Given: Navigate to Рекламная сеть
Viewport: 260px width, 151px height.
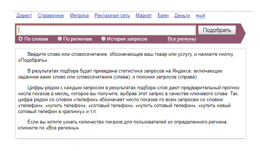Looking at the screenshot, I should [x=112, y=15].
